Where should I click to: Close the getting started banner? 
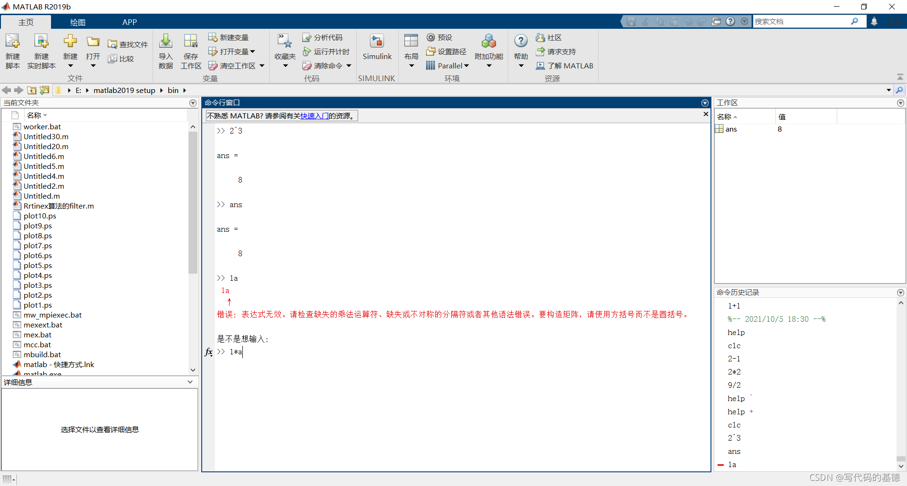coord(706,114)
